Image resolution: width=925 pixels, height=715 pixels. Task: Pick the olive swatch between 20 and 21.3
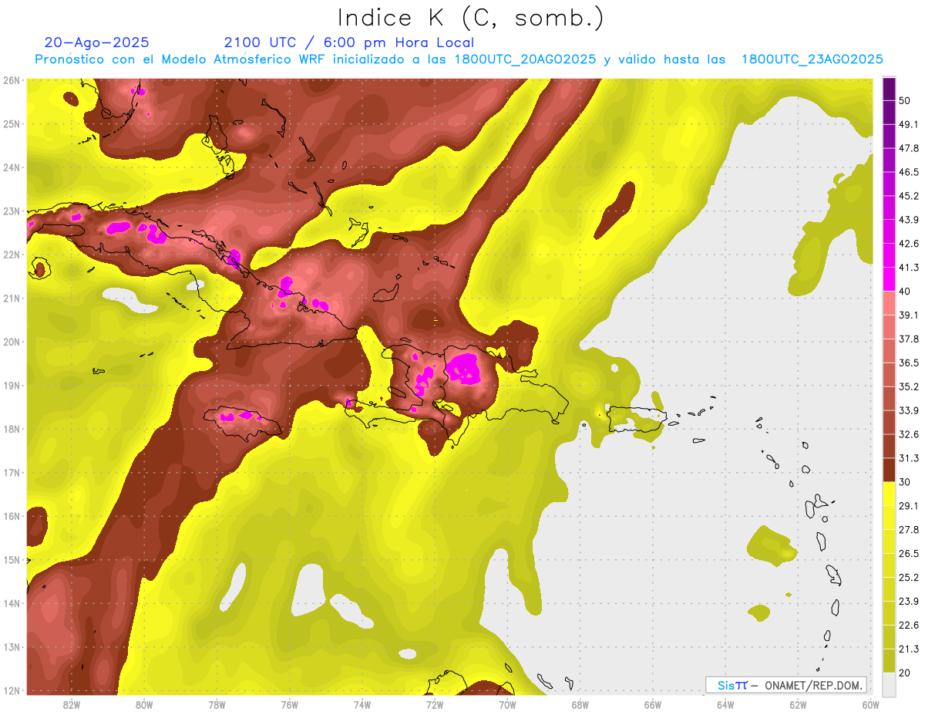[x=889, y=661]
